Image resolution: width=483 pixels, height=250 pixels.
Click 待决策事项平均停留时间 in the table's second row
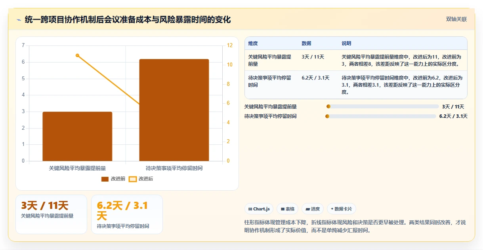tap(269, 81)
